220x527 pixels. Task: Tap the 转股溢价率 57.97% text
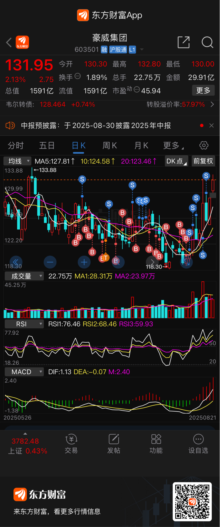[x=176, y=104]
